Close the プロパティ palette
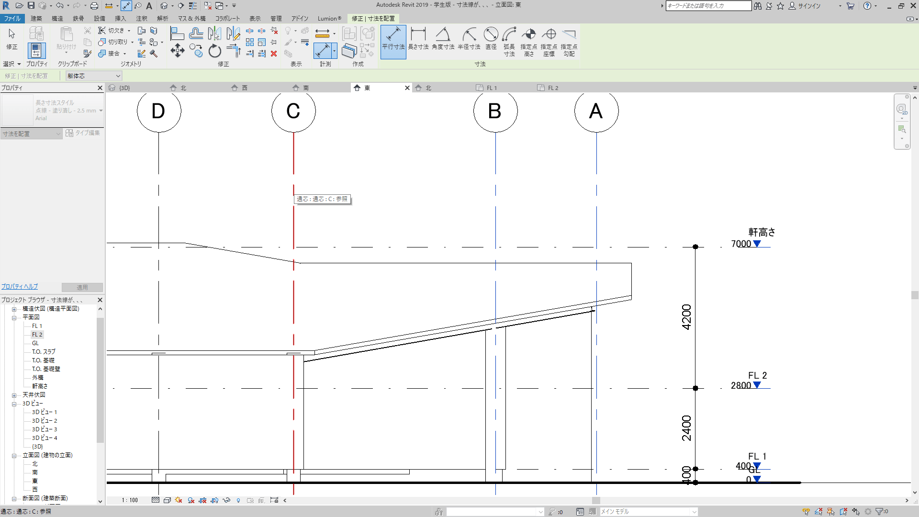The width and height of the screenshot is (919, 517). [x=100, y=88]
